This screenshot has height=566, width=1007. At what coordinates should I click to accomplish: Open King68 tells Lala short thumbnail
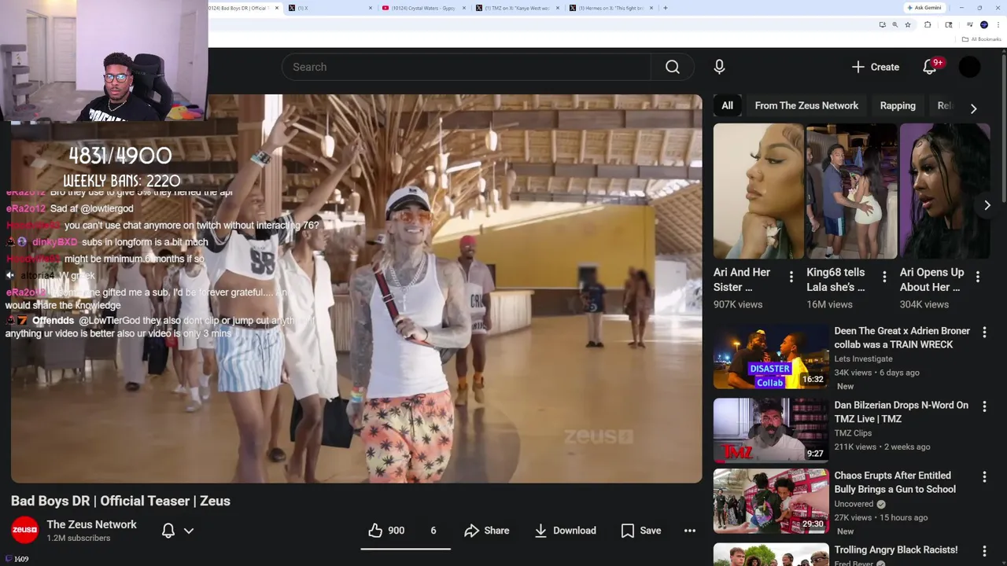[x=851, y=191]
